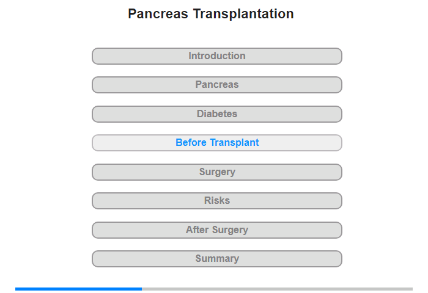Image resolution: width=428 pixels, height=293 pixels.
Task: Click the 'Risks' text label
Action: click(217, 201)
